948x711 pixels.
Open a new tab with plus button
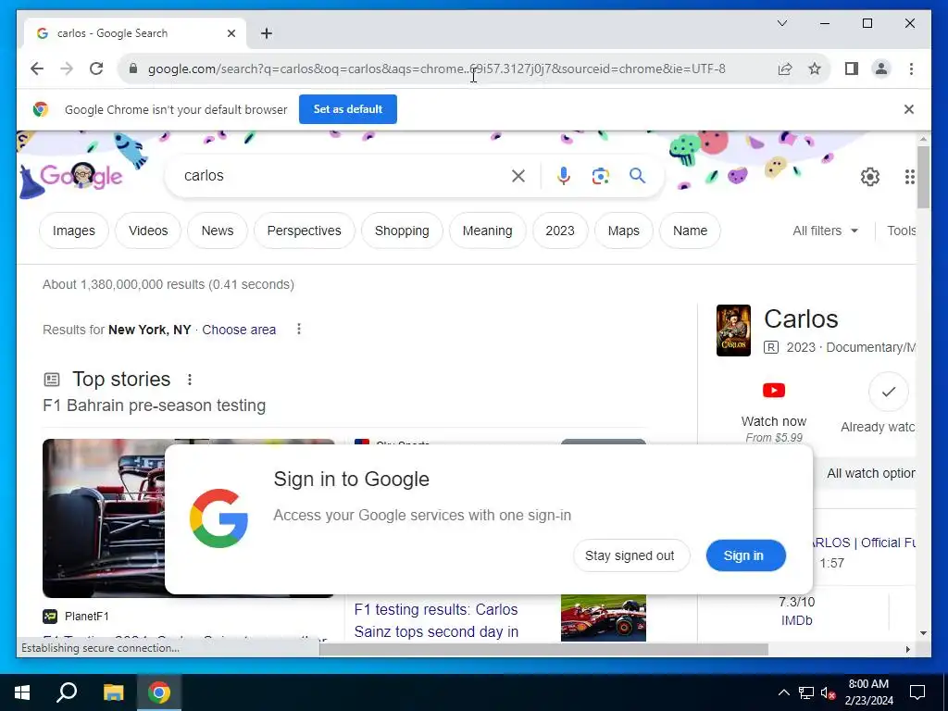[x=267, y=33]
